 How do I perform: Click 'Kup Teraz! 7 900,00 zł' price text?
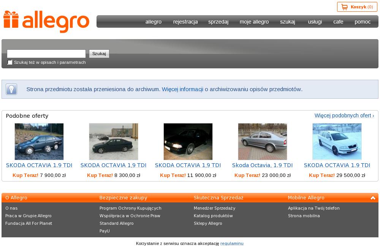(x=39, y=175)
